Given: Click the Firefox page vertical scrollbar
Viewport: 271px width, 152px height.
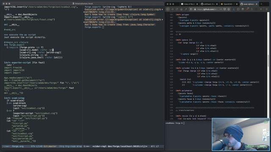Looking at the screenshot, I should (x=268, y=60).
